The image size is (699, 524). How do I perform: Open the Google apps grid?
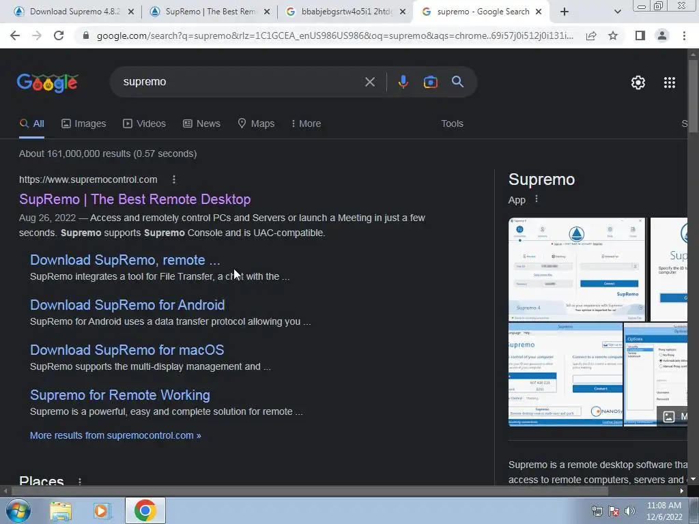coord(670,83)
